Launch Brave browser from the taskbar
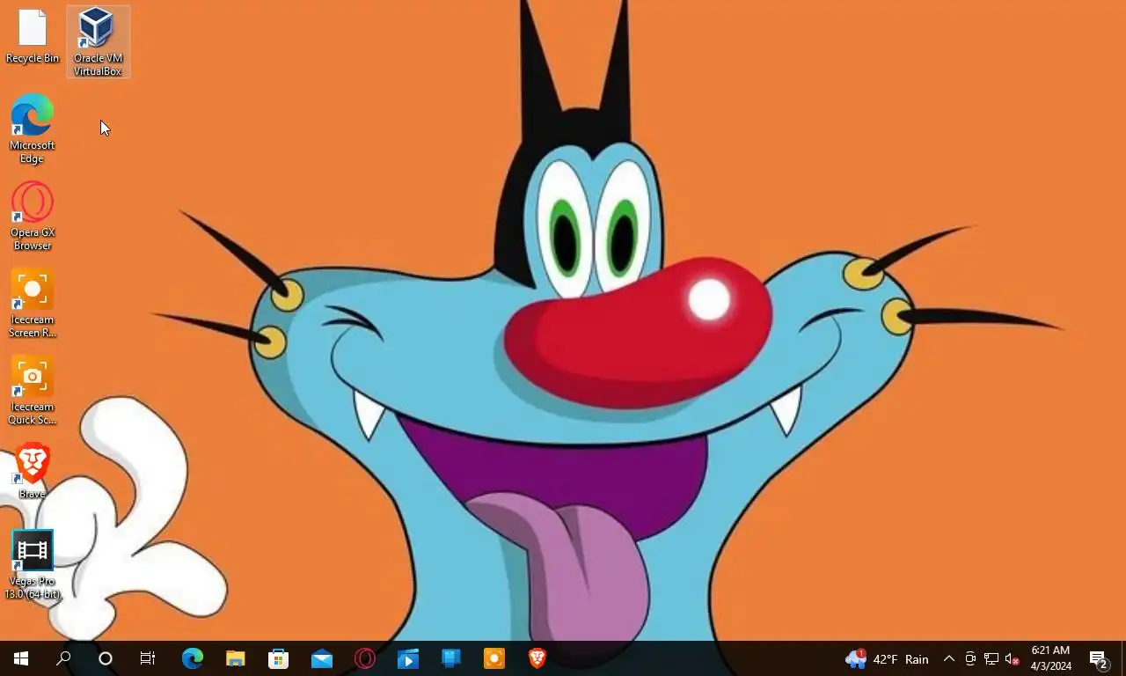 tap(537, 658)
